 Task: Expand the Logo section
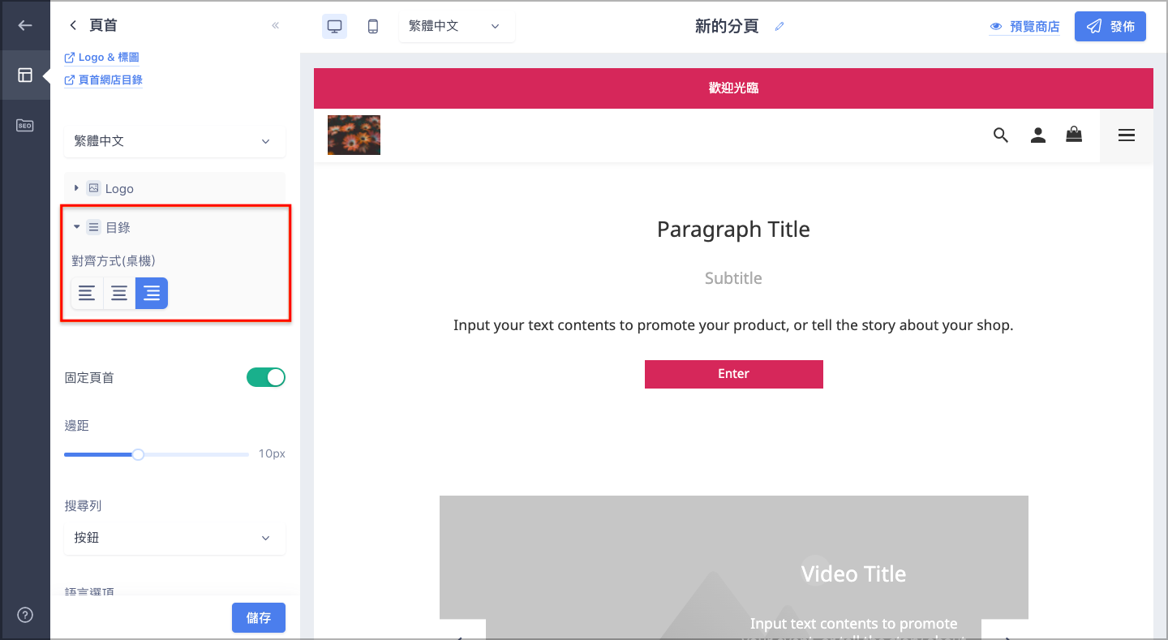pos(76,188)
